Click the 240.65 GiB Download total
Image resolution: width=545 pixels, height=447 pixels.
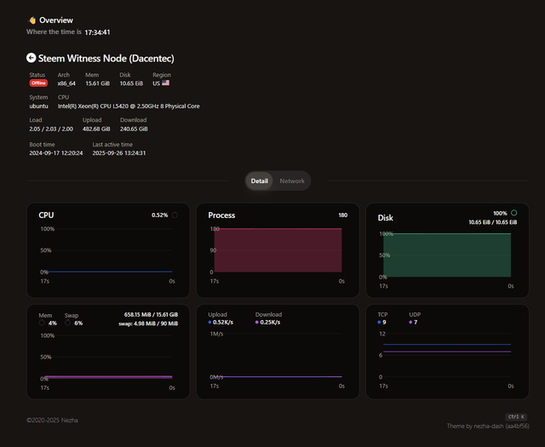tap(134, 129)
